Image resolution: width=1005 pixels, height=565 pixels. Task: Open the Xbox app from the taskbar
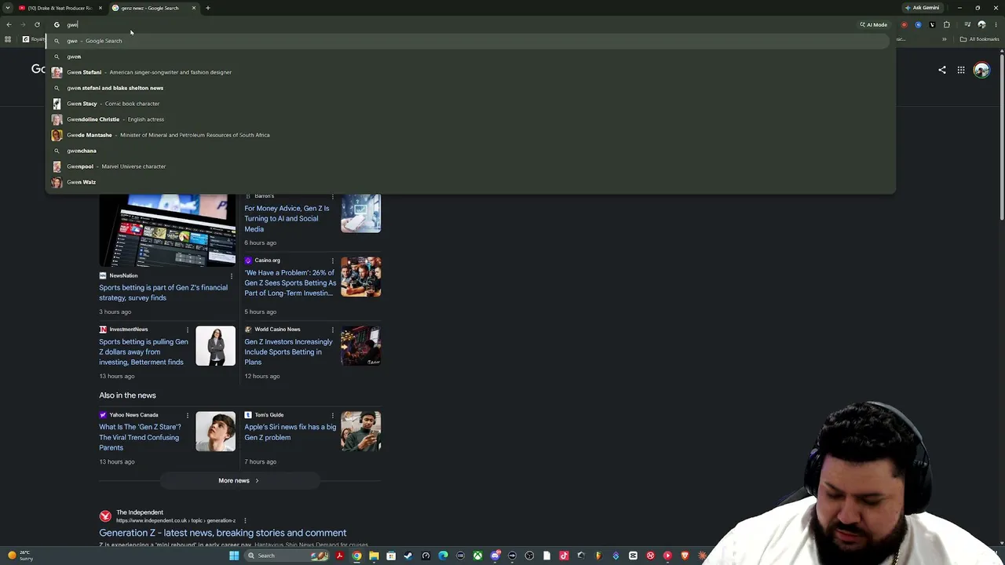point(477,556)
